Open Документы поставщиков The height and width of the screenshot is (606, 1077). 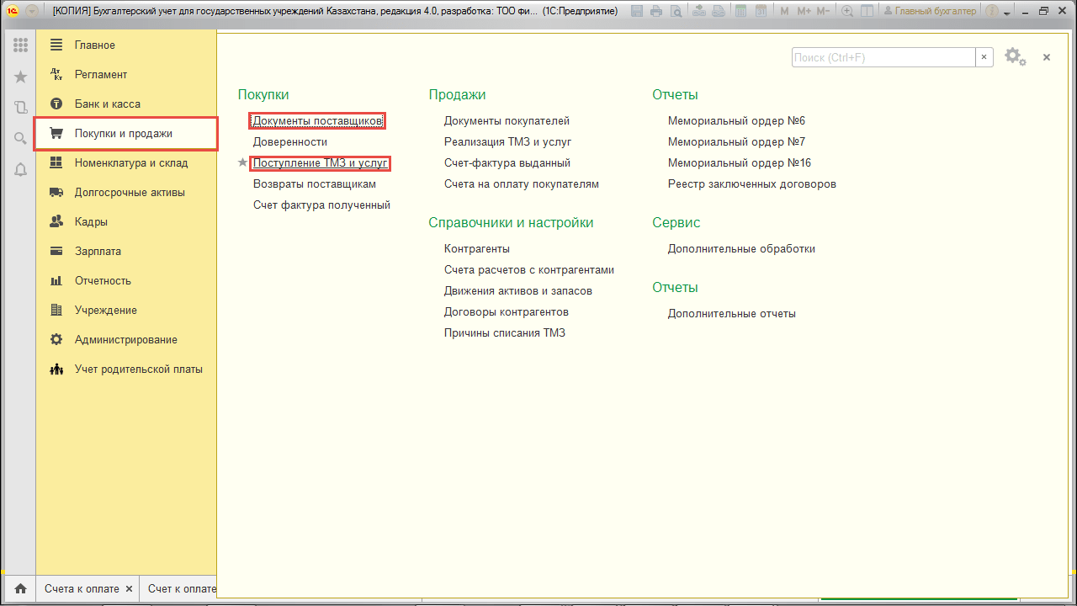[x=318, y=120]
